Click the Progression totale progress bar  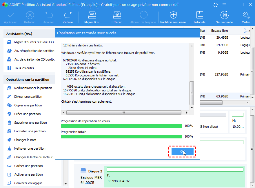121,137
